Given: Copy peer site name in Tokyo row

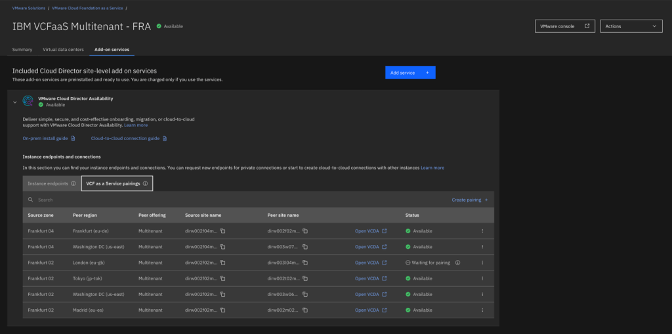Looking at the screenshot, I should click(x=305, y=278).
